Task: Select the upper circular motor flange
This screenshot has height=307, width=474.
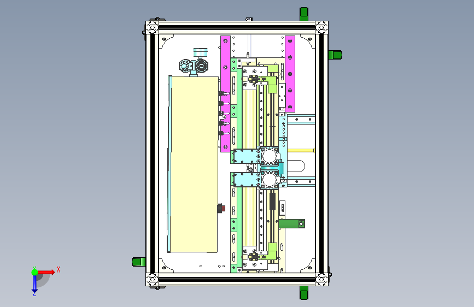Action: (x=270, y=157)
